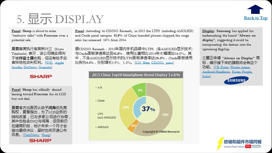
Task: Click the 9% AMOLED donut segment
Action: tap(140, 90)
